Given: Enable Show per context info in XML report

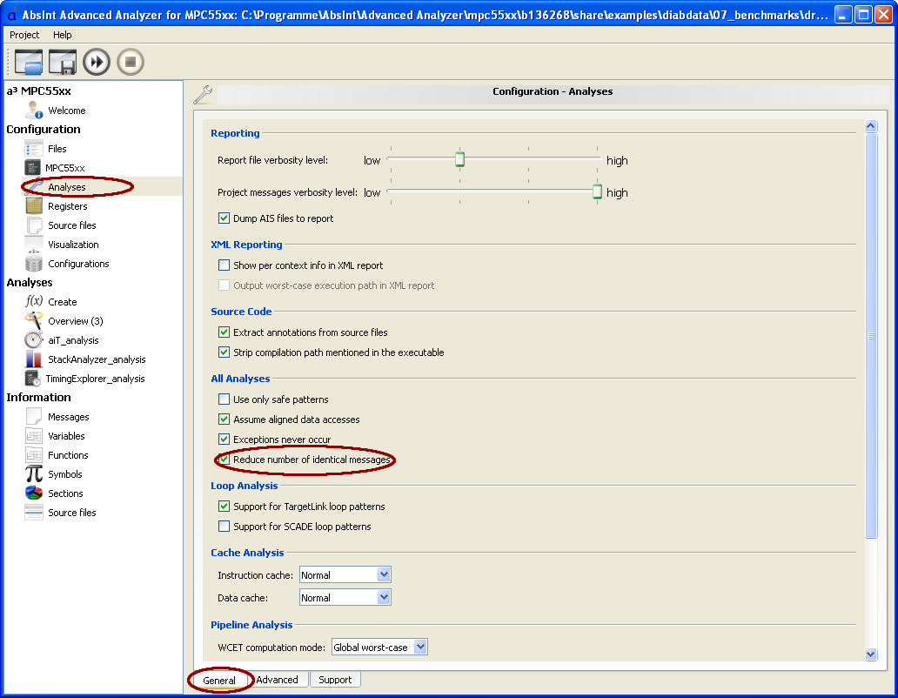Looking at the screenshot, I should (x=224, y=265).
